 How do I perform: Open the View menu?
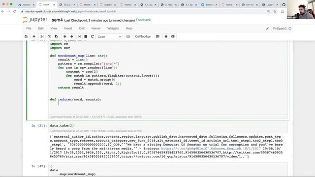[x=54, y=29]
